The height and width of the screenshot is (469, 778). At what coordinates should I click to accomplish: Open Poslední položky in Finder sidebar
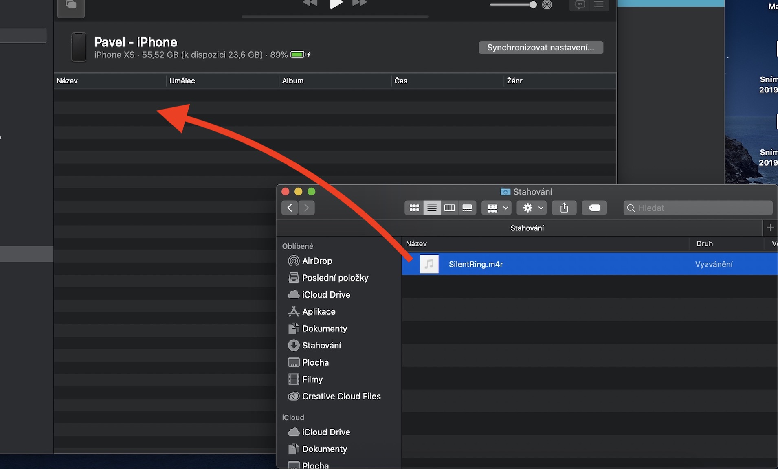coord(328,278)
